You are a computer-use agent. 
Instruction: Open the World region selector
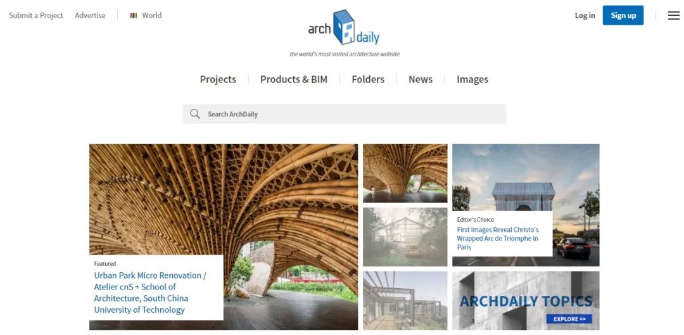click(x=146, y=15)
